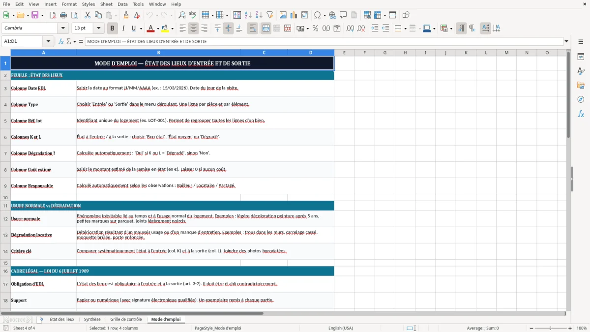Open Print Preview

[x=74, y=15]
